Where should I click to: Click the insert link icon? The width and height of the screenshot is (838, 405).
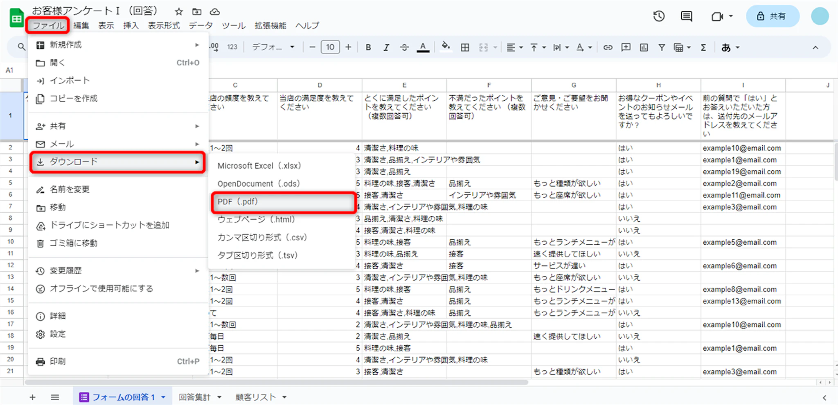[608, 47]
